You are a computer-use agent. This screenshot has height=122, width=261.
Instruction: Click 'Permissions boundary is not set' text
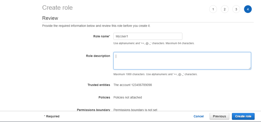[135, 110]
